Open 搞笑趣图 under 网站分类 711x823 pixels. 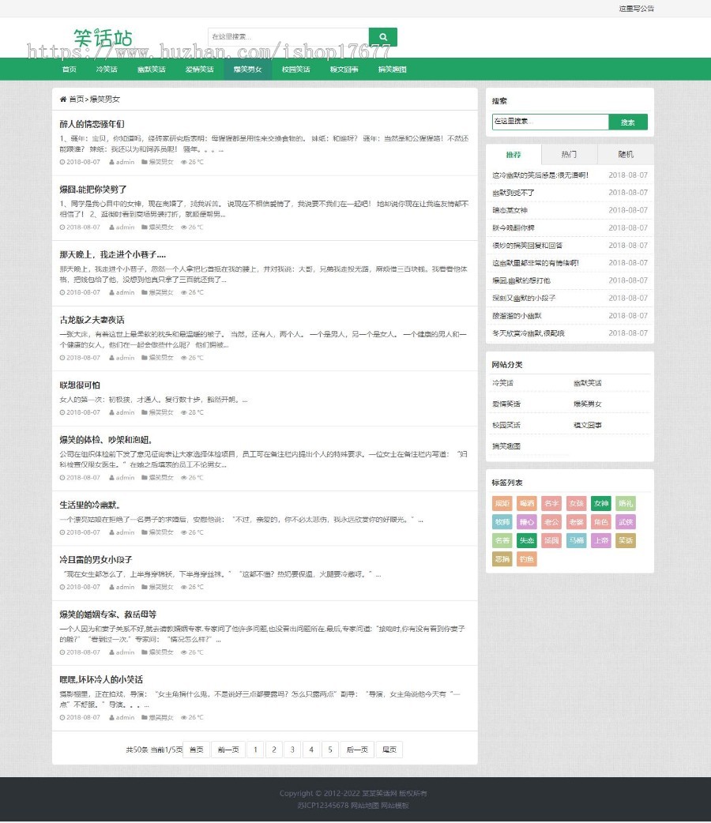506,446
